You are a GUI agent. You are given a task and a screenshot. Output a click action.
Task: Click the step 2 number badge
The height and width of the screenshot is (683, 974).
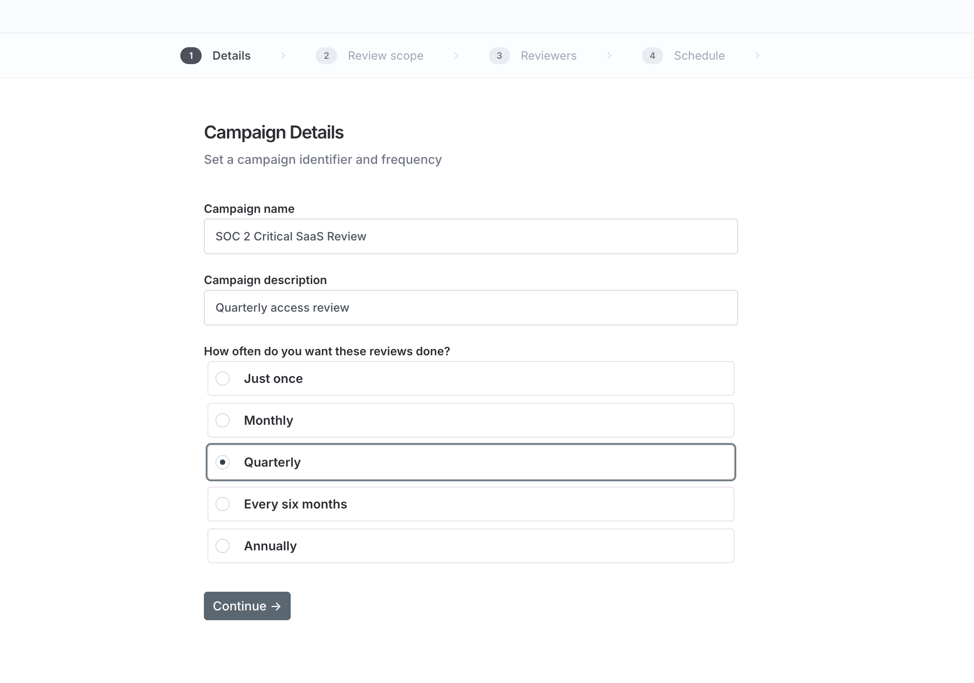pos(326,56)
